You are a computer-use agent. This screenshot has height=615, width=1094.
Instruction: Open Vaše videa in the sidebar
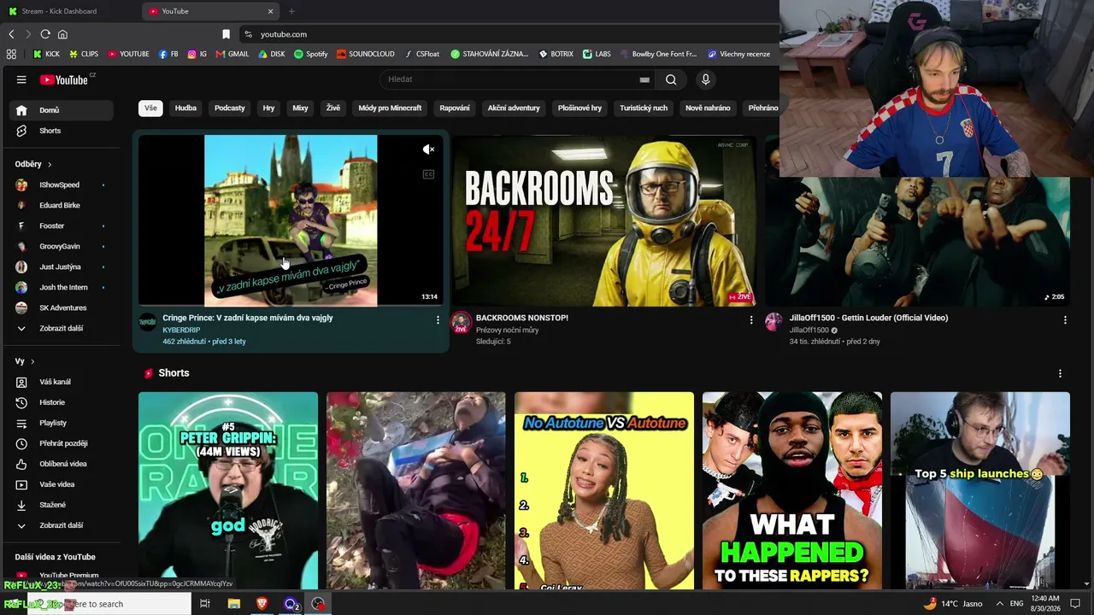coord(62,484)
